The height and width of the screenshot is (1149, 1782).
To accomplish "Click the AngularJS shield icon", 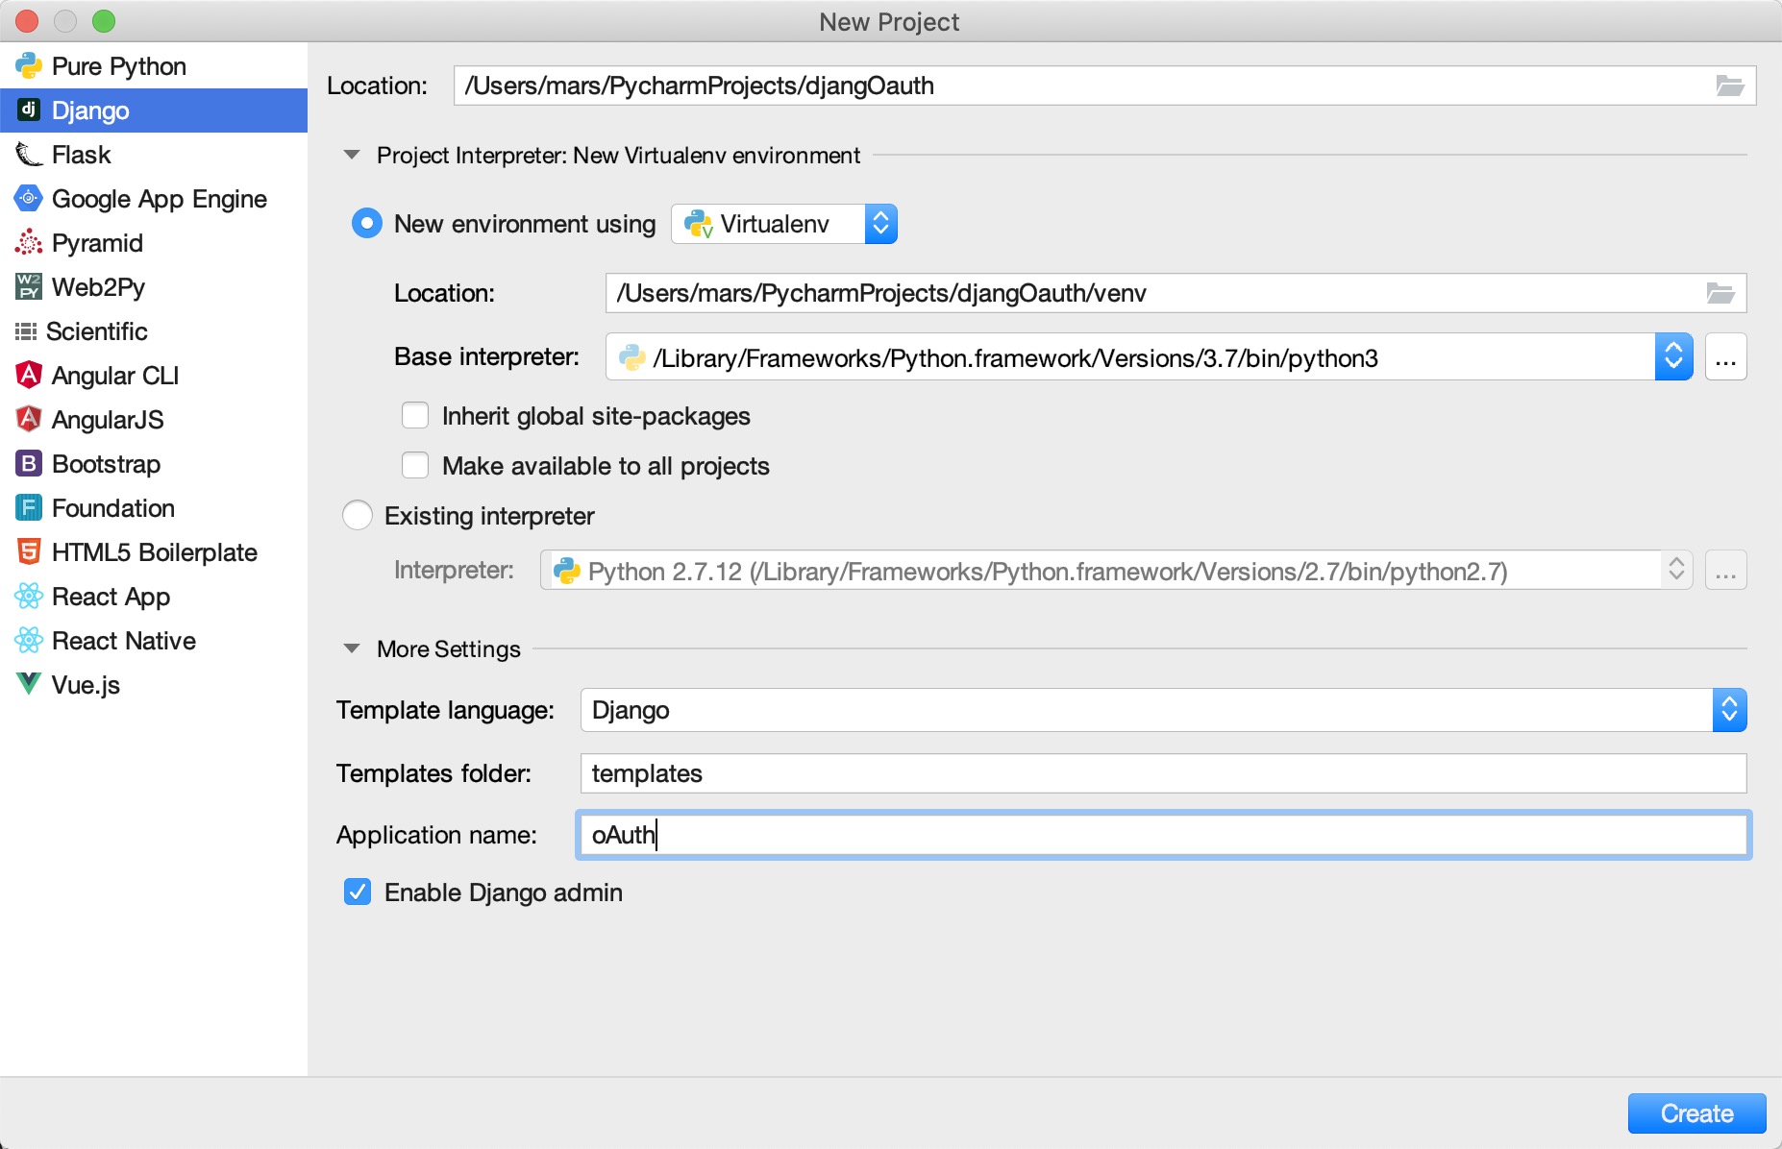I will click(x=29, y=420).
